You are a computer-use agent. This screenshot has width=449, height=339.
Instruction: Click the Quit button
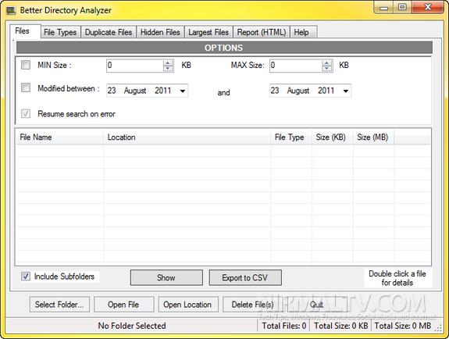317,305
